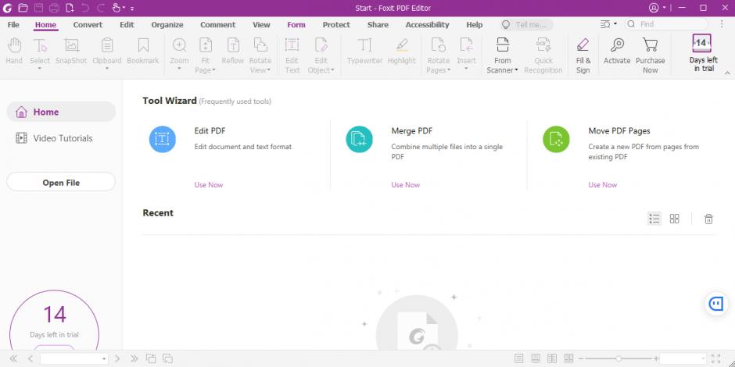Screen dimensions: 735x367
Task: Expand the Customize Quick Access Toolbar arrow
Action: pyautogui.click(x=132, y=9)
